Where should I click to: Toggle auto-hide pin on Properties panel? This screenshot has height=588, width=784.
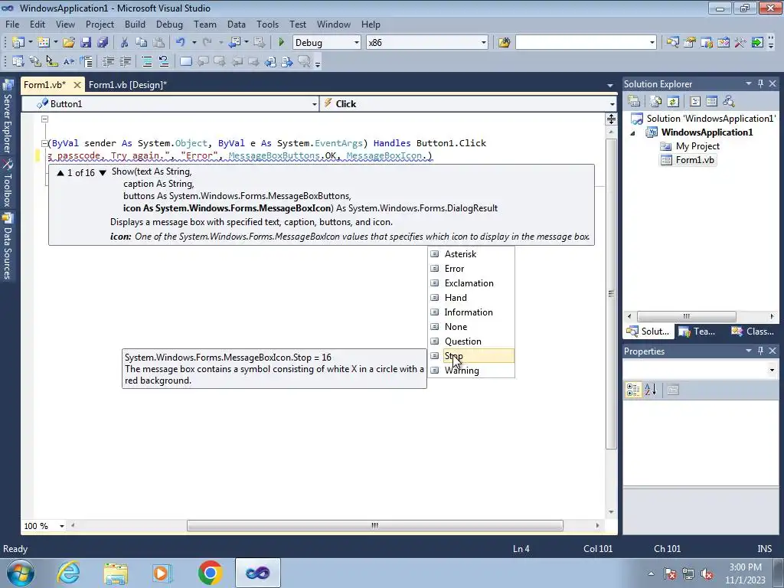(760, 351)
